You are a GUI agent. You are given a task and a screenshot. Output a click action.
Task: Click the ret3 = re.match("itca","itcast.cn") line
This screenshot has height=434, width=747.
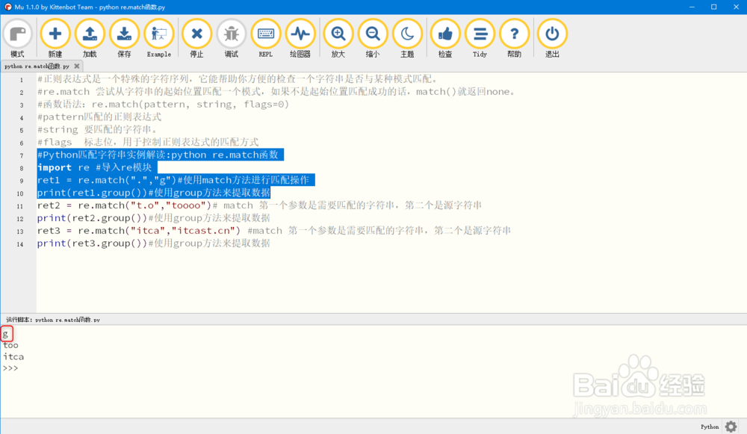pos(274,231)
